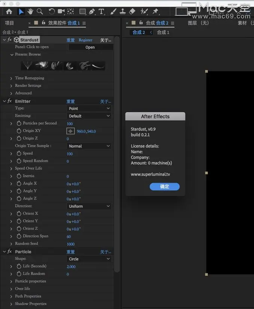Click Emitter 重置 reset link

pyautogui.click(x=71, y=102)
